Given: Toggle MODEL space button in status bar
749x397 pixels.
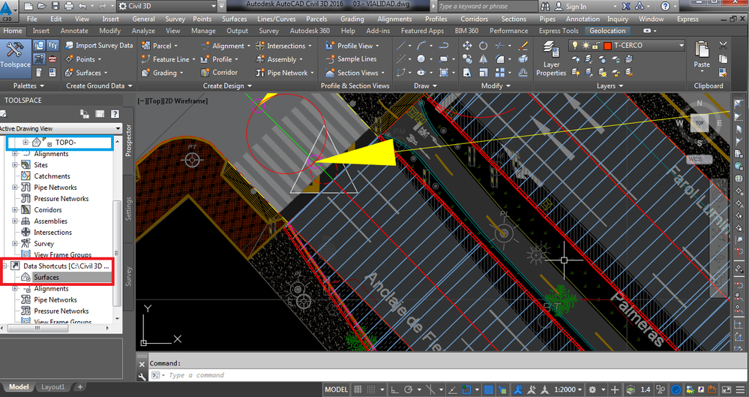Looking at the screenshot, I should click(x=337, y=389).
